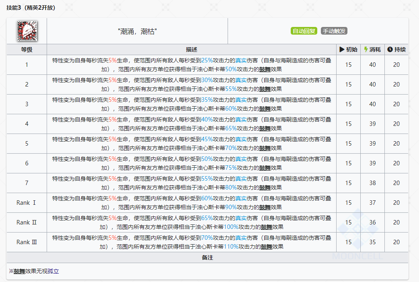Click the 备注 section header
419x282 pixels.
coord(207,258)
